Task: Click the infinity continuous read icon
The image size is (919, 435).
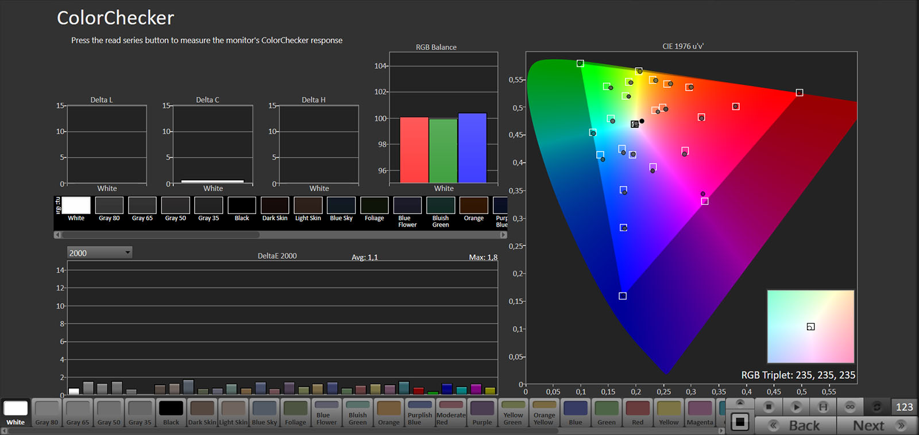Action: pos(850,407)
